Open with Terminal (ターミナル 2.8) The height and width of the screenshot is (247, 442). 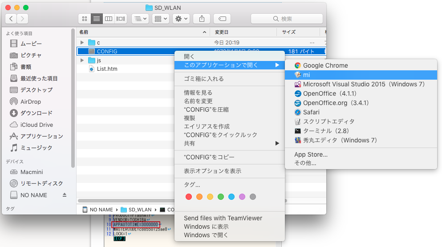click(x=361, y=131)
